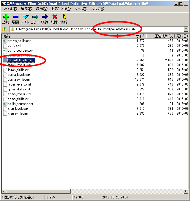Click size value 10 251 of logan_skills.xml
The width and height of the screenshot is (190, 201).
tap(140, 70)
